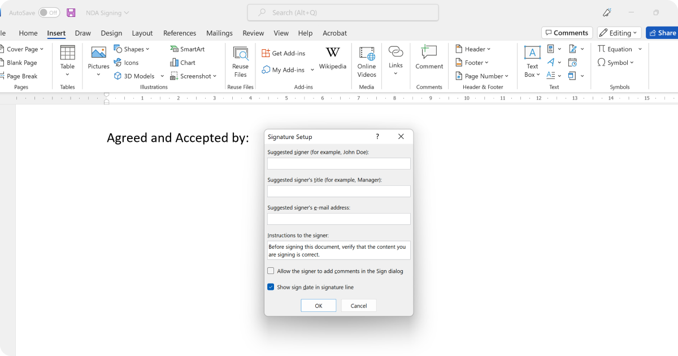Click the Comments button
Screen dimensions: 678x356
567,33
